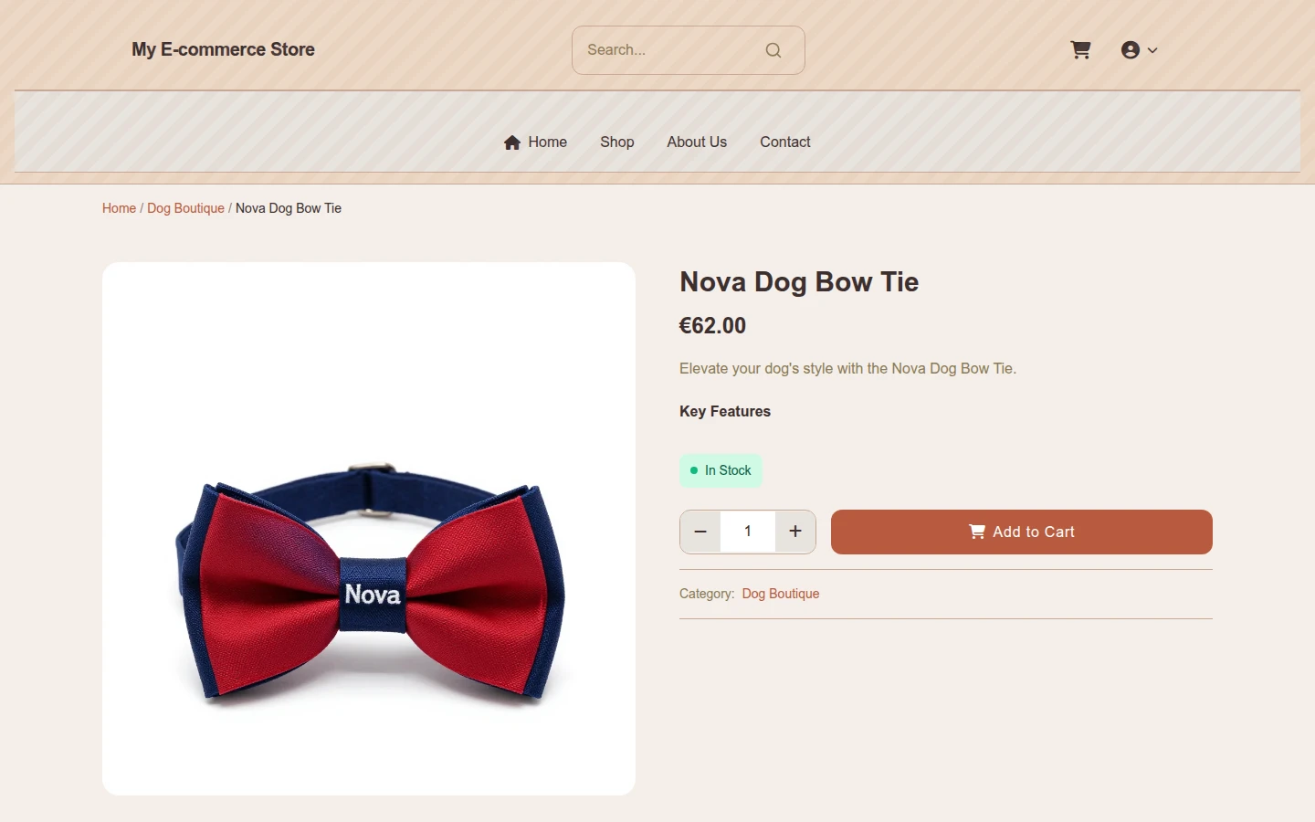Add the bow tie to cart
The image size is (1315, 822).
pos(1022,532)
